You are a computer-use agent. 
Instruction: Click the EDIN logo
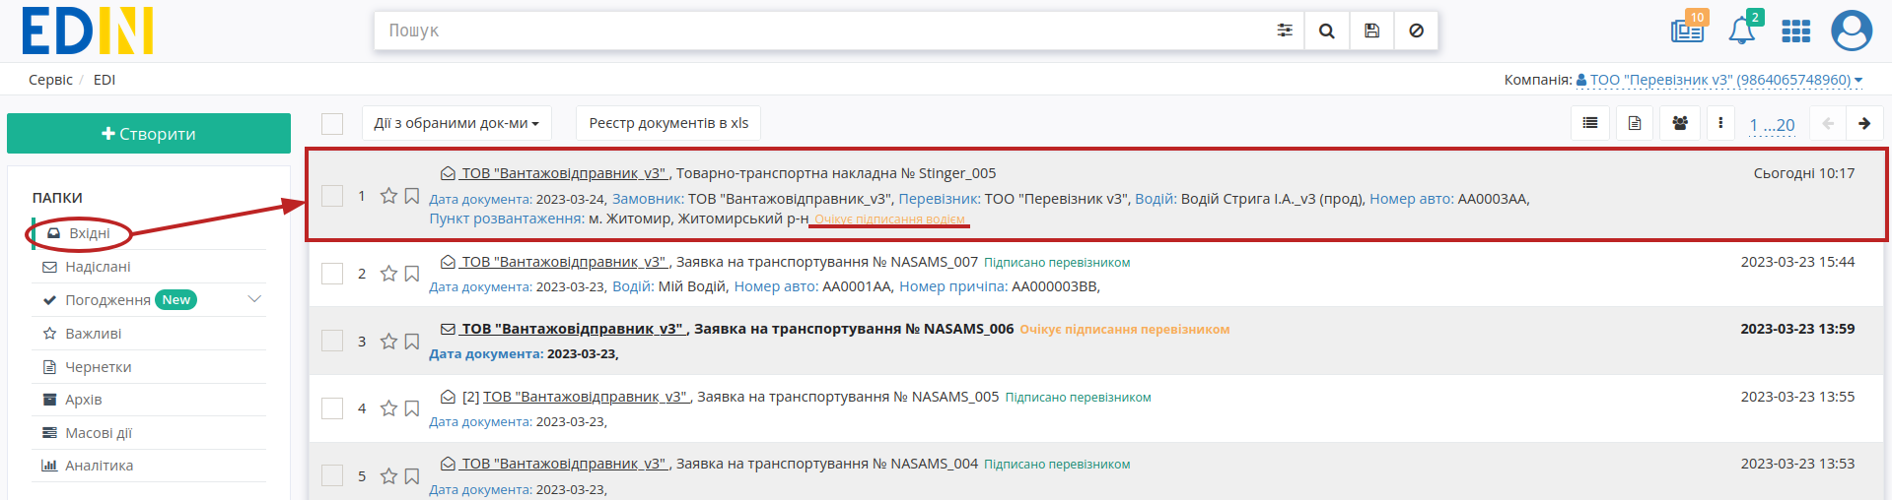click(x=88, y=31)
